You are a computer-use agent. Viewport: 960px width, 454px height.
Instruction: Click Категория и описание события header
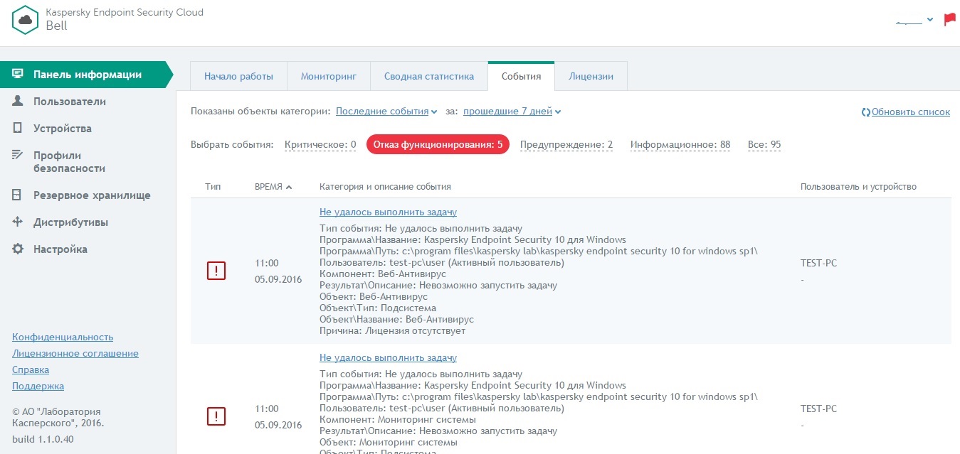point(385,187)
